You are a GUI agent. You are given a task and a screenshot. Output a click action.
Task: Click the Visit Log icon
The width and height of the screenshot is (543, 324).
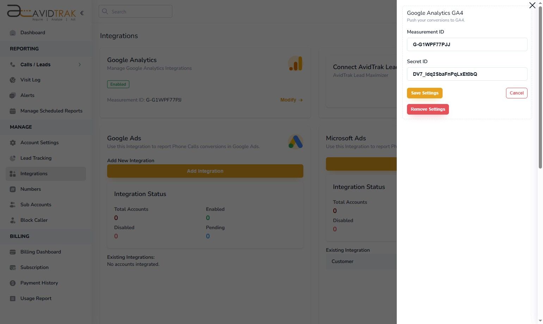[x=13, y=80]
